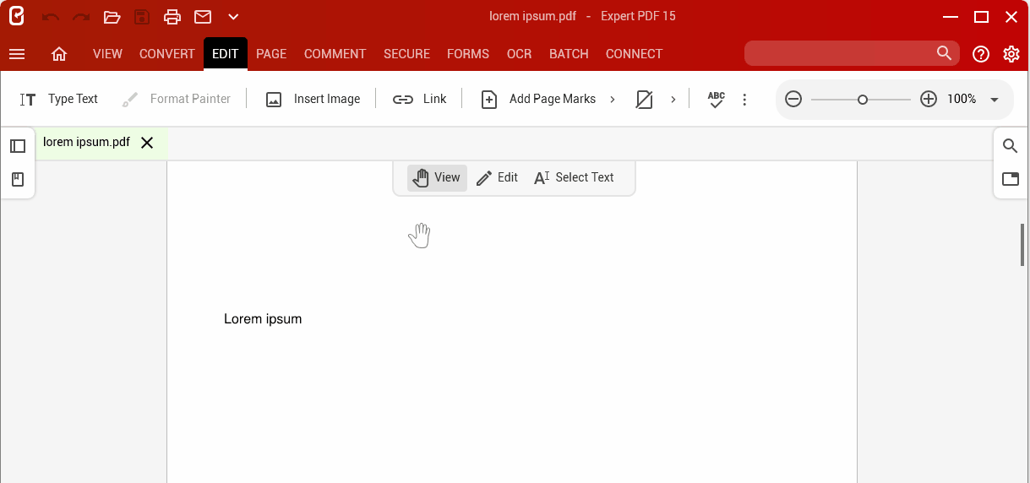Maximize the Expert PDF window

click(x=981, y=17)
